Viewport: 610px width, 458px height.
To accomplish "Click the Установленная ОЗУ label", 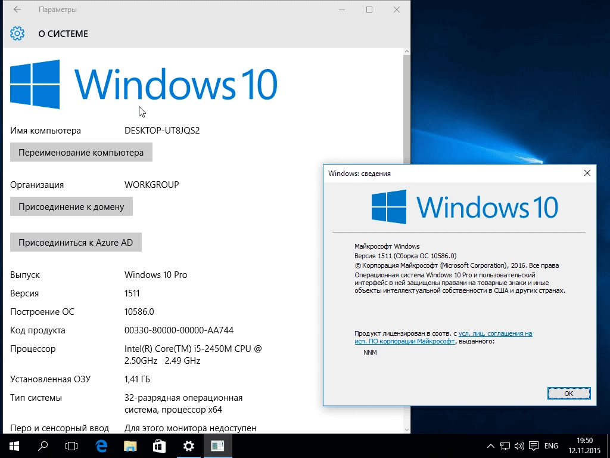I will point(50,379).
